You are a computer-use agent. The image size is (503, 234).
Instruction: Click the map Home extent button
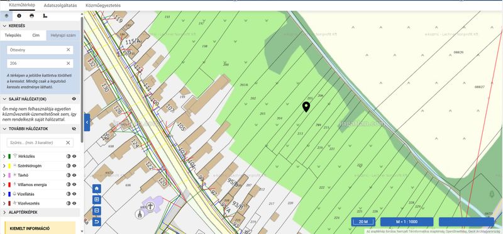pyautogui.click(x=97, y=189)
